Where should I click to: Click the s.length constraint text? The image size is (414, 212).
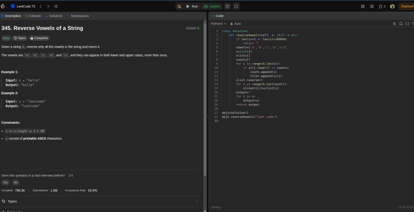pyautogui.click(x=25, y=131)
